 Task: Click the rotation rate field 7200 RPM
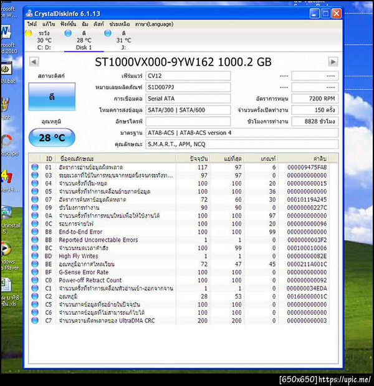315,99
